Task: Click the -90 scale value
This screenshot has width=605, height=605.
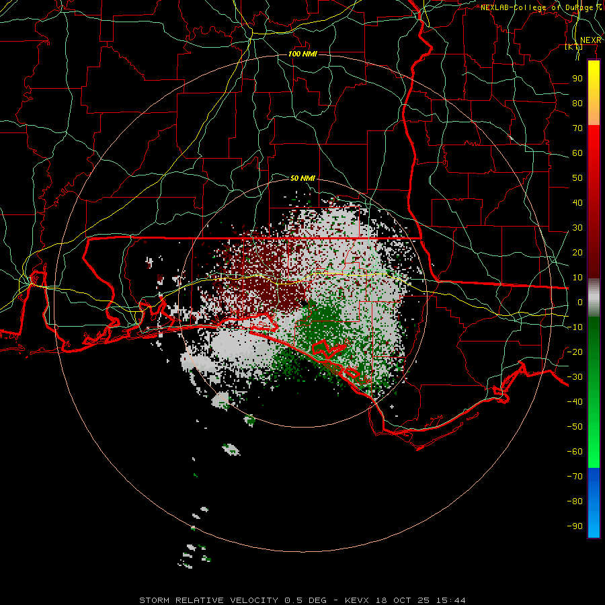Action: click(575, 526)
